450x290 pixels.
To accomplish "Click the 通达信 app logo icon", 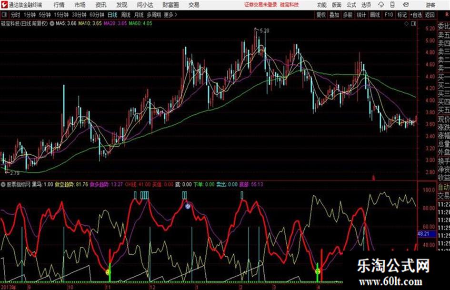I will coord(4,5).
